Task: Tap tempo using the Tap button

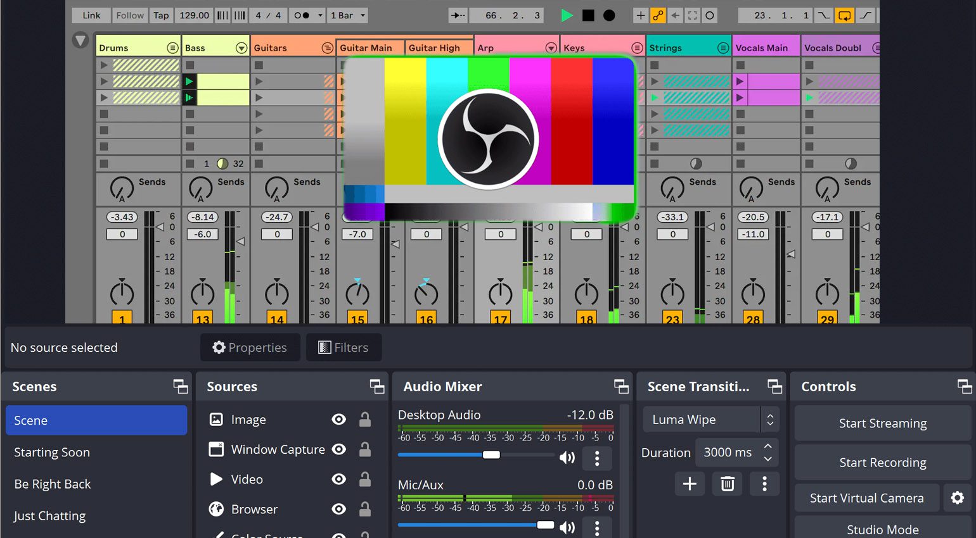Action: coord(161,15)
